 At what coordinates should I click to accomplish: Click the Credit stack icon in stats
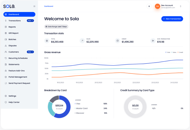click(x=117, y=41)
